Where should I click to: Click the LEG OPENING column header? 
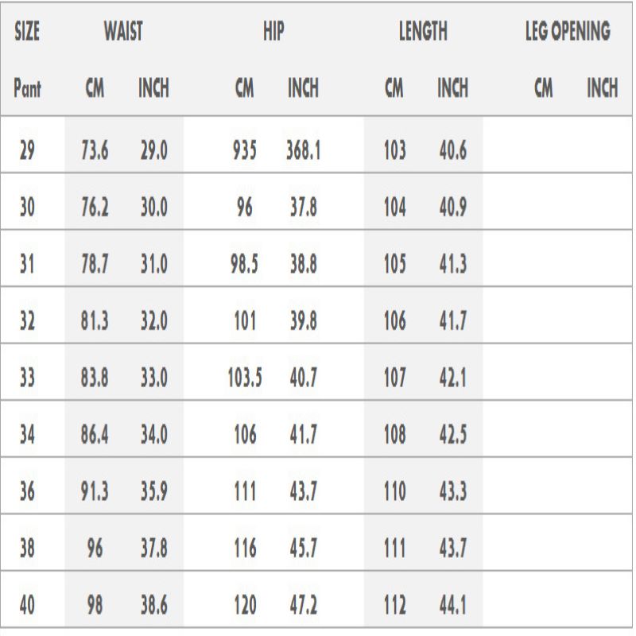coord(568,33)
